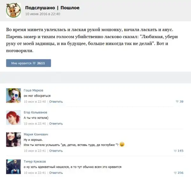
Task: Reply to Егор Колыванов's comment with Ответить
Action: (x=56, y=124)
